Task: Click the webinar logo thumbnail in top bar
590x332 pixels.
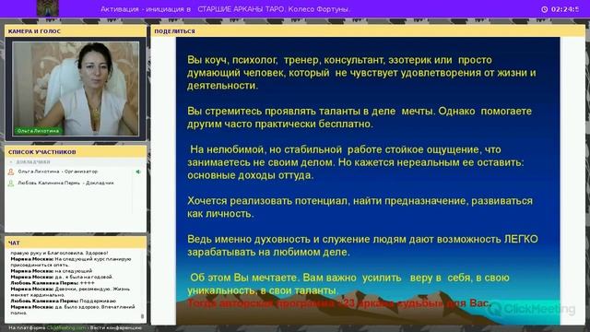Action: tap(48, 8)
